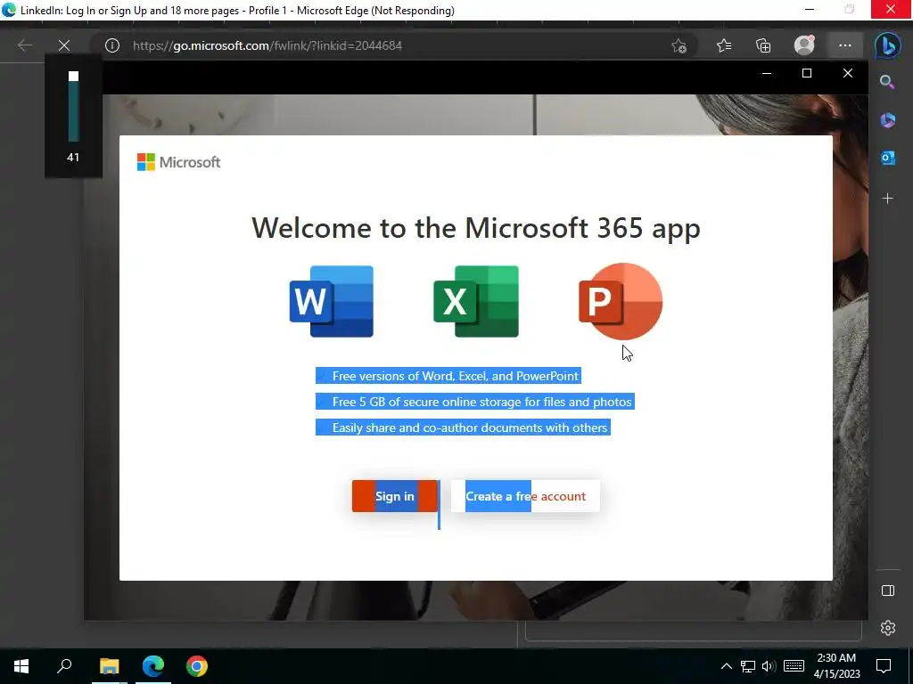Open Edge Settings and more menu
913x684 pixels.
845,45
